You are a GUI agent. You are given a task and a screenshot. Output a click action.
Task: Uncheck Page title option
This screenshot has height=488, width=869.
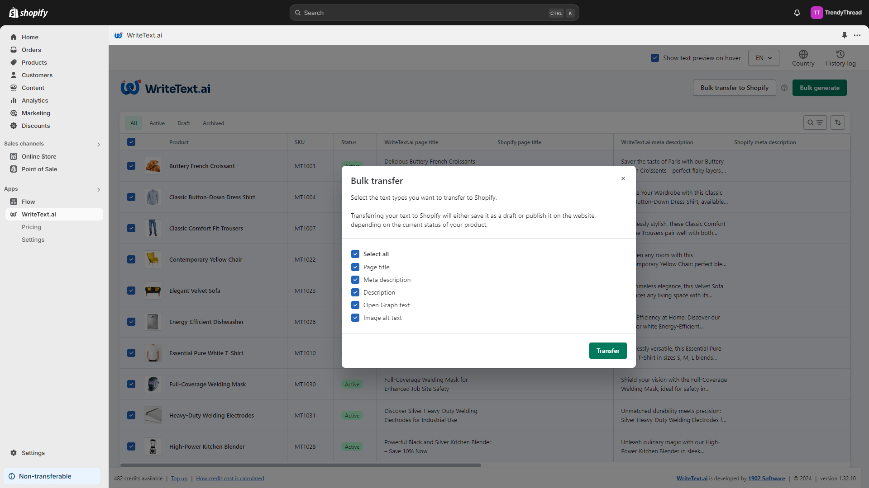355,267
